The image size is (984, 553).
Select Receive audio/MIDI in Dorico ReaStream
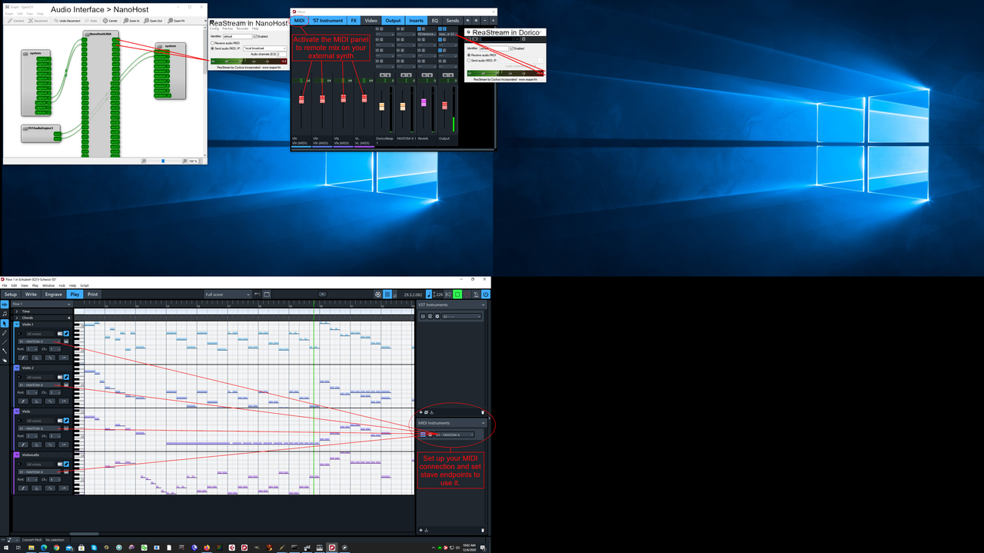(482, 55)
